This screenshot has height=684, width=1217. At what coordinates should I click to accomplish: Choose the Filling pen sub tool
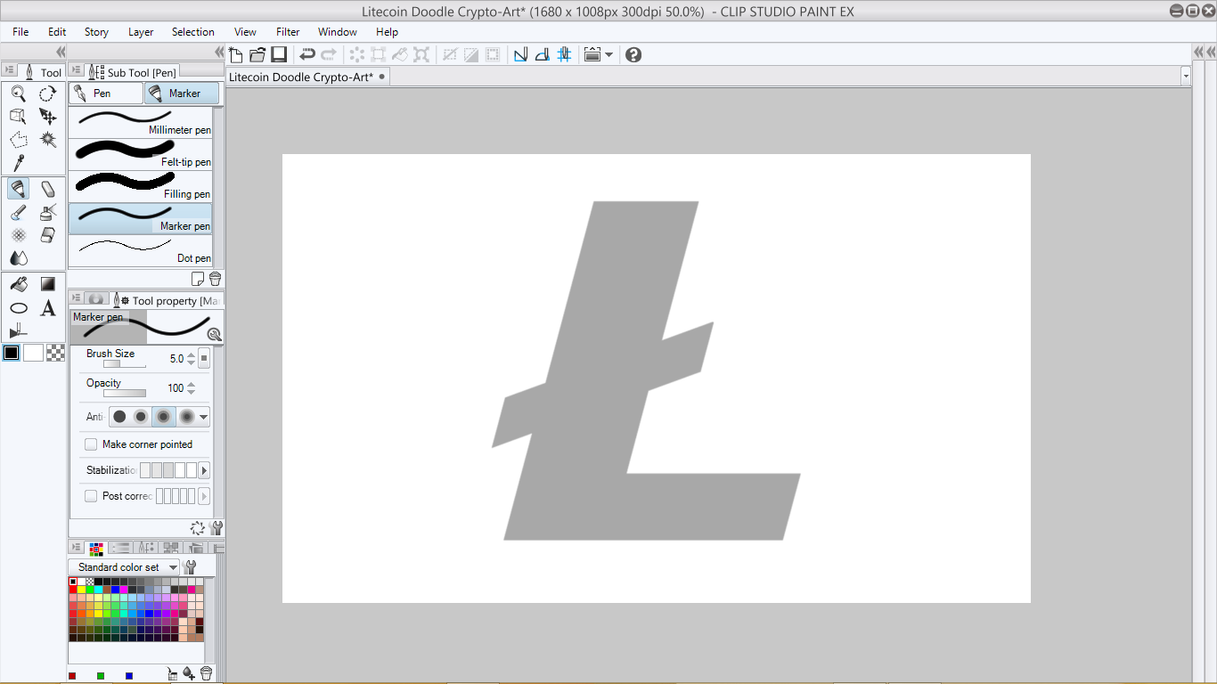[141, 187]
